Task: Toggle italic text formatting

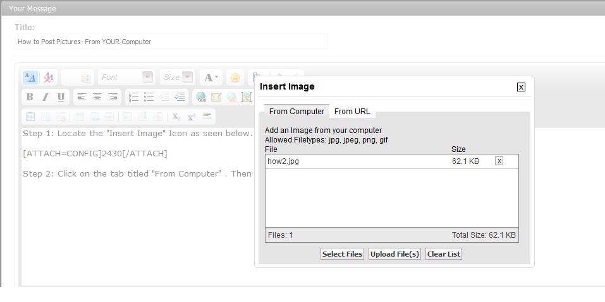Action: 45,97
